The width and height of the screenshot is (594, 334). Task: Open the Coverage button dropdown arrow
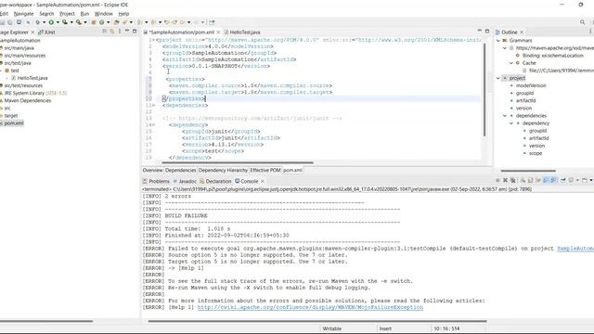click(x=71, y=22)
